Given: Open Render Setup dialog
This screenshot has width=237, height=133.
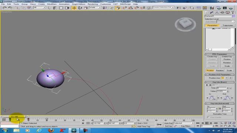Looking at the screenshot, I should [x=218, y=8].
